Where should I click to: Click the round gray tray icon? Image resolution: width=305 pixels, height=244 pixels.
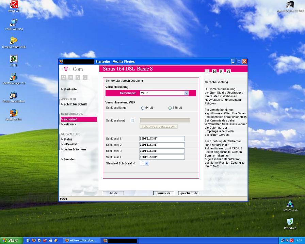click(287, 241)
